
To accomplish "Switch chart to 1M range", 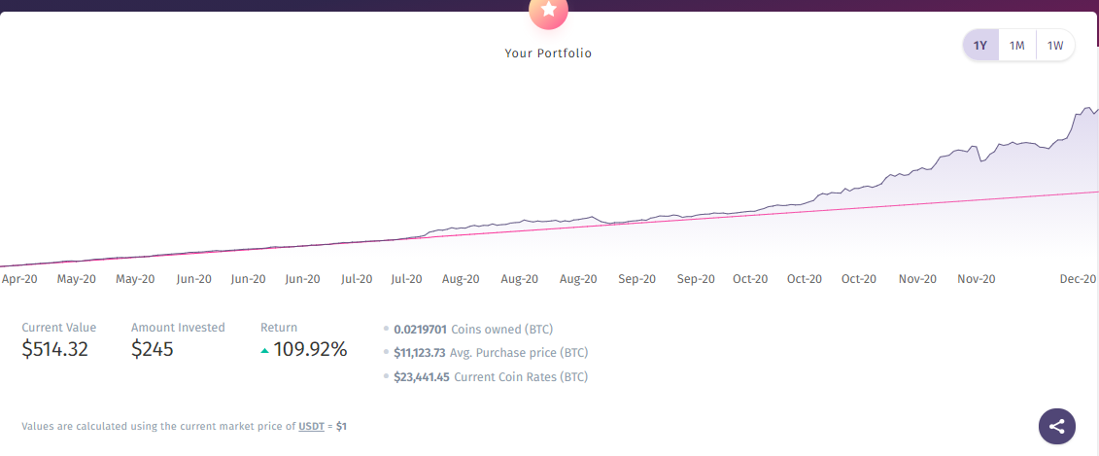I will 1017,45.
